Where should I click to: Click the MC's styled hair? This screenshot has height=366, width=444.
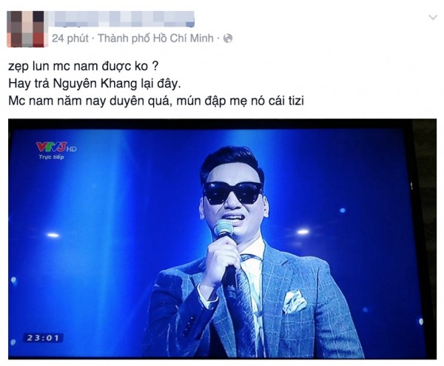[x=232, y=162]
